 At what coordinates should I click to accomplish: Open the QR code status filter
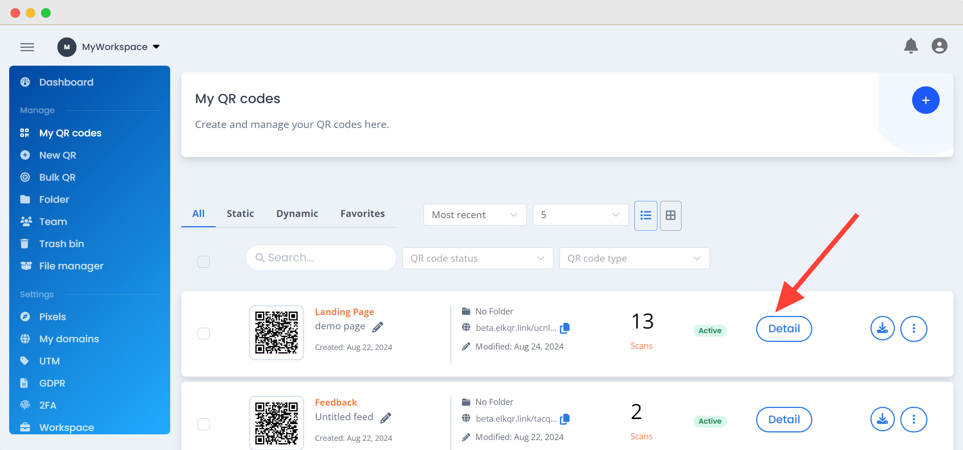tap(477, 258)
